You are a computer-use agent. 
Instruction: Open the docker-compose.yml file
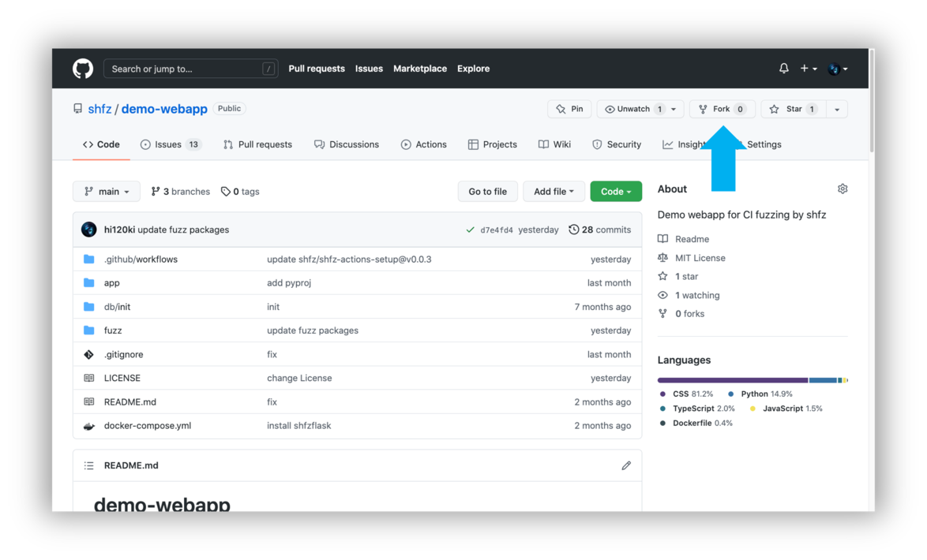(148, 425)
